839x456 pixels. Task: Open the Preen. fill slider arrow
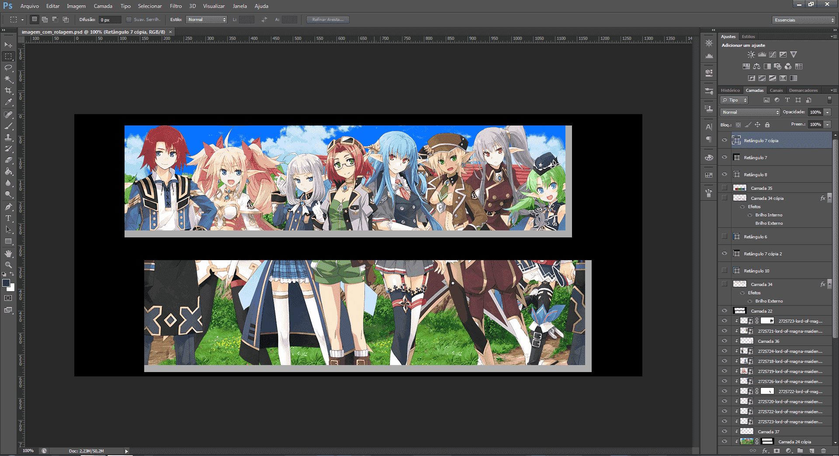(x=827, y=125)
